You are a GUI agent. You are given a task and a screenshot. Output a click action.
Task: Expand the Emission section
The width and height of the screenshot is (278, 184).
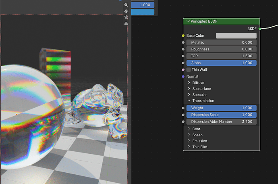[x=189, y=141]
